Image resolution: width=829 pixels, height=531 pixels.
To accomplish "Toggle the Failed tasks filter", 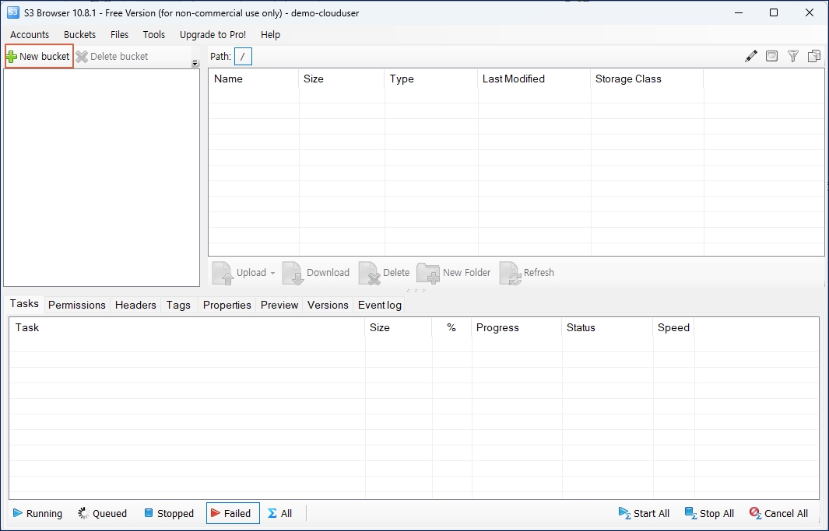I will 232,513.
